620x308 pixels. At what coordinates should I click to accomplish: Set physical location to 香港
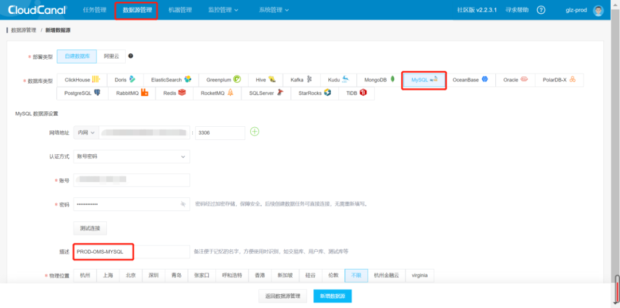(259, 276)
